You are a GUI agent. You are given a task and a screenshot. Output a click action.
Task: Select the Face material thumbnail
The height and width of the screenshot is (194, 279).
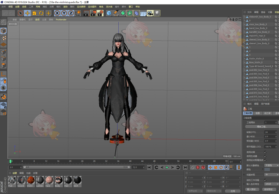pos(49,182)
